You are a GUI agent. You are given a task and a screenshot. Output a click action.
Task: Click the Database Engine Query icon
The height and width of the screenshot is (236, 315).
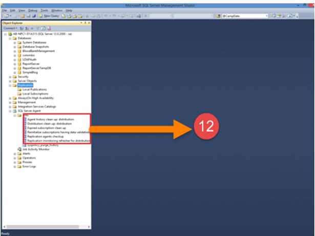click(x=64, y=16)
